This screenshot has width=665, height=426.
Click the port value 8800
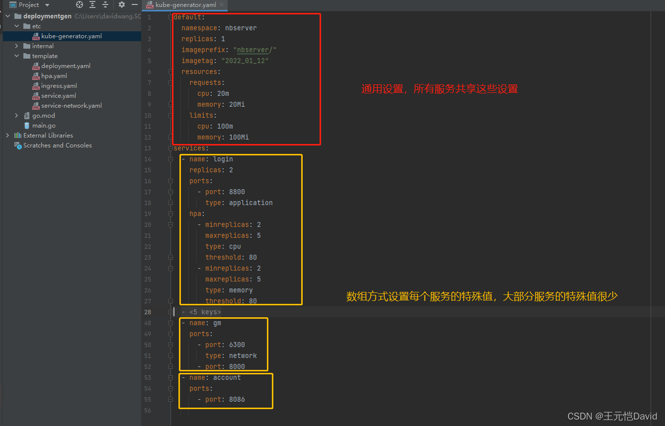(237, 192)
